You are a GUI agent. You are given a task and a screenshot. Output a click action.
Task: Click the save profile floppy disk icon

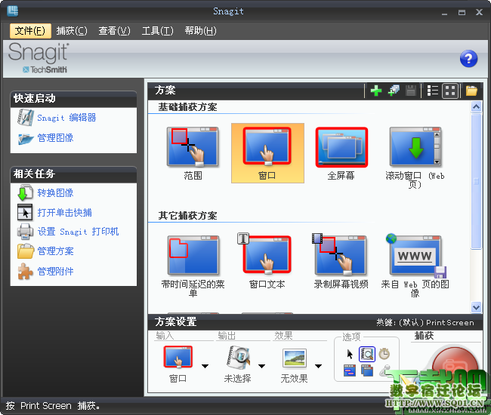tap(410, 91)
